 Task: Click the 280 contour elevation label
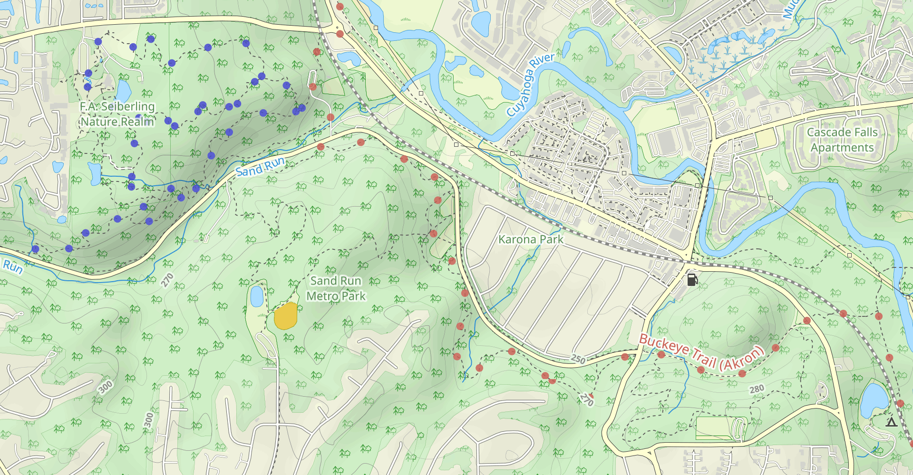757,389
